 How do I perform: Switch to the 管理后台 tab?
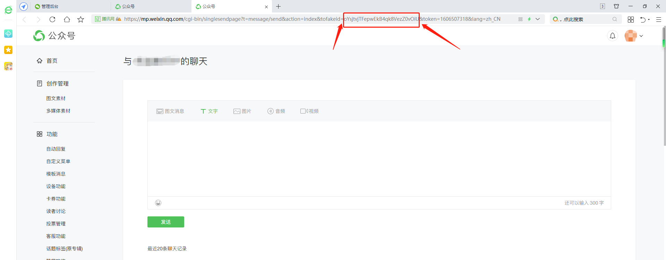click(71, 6)
